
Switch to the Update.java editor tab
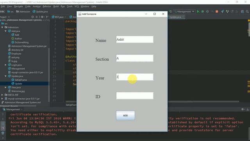click(176, 17)
